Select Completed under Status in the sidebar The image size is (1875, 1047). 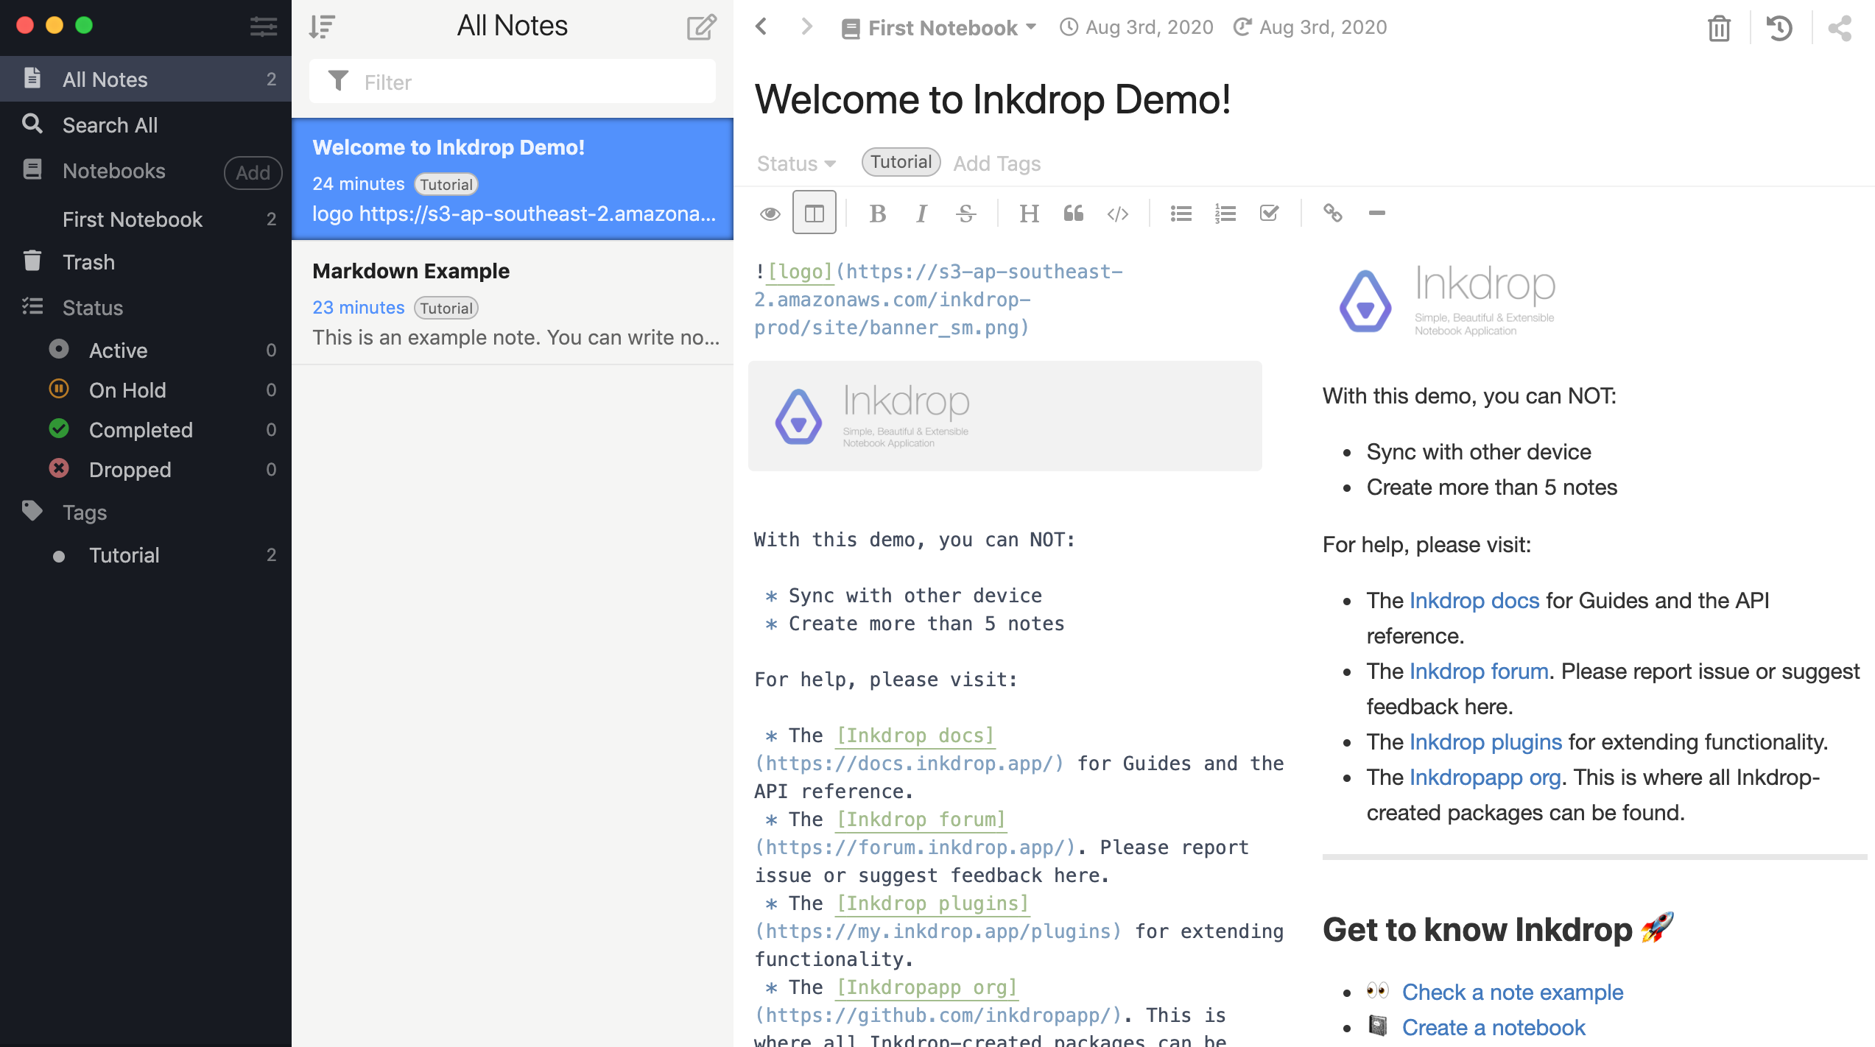(x=140, y=429)
